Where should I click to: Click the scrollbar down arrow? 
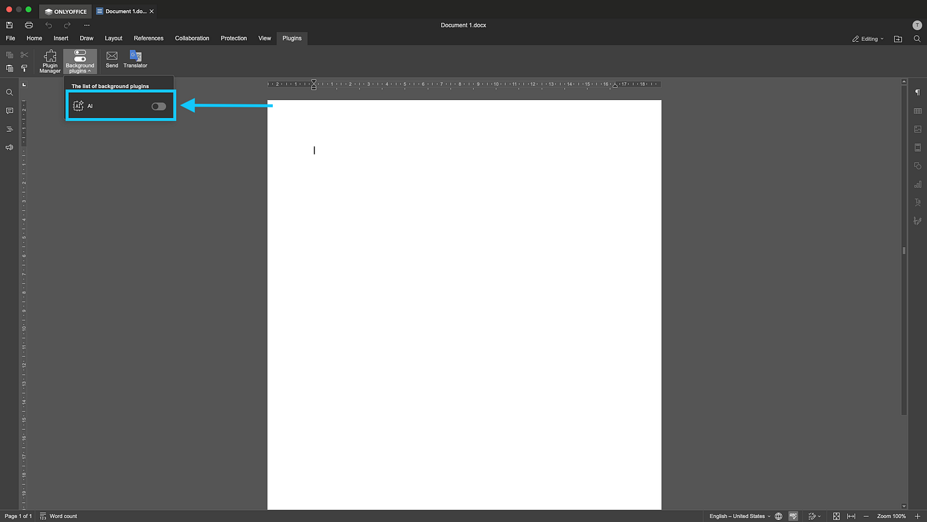(x=904, y=507)
